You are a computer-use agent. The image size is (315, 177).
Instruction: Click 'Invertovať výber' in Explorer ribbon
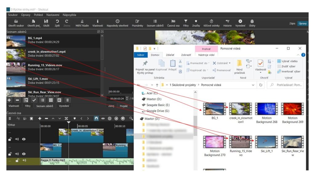pos(289,71)
